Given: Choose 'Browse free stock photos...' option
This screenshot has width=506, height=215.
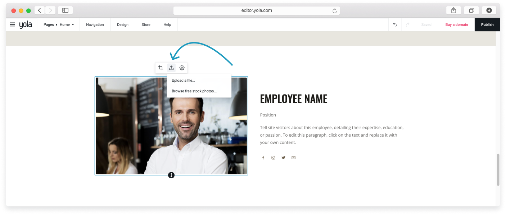Looking at the screenshot, I should pos(194,91).
